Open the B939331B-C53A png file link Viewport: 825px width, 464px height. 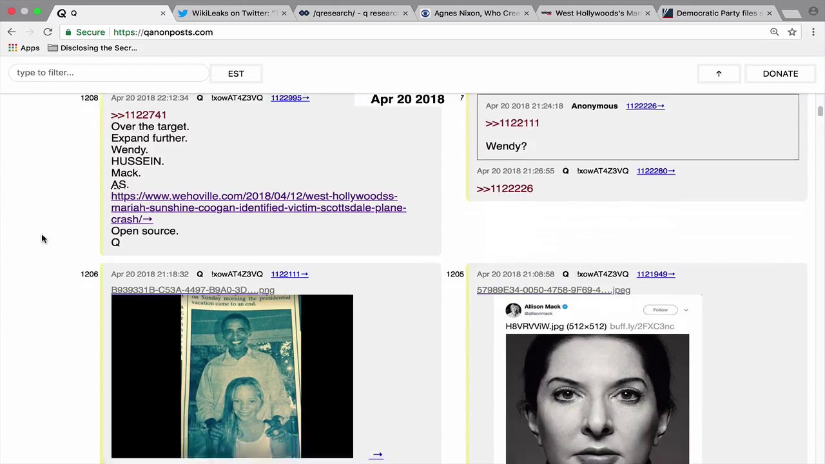(x=193, y=290)
